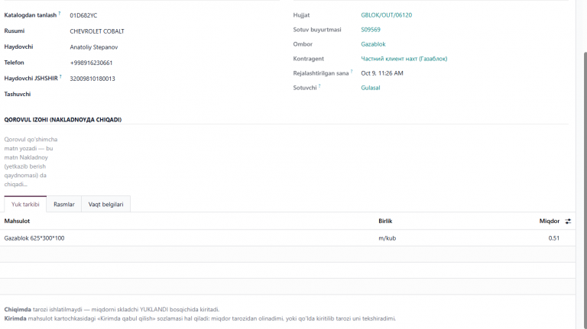
Task: Click the Birlik column header
Action: [x=385, y=221]
